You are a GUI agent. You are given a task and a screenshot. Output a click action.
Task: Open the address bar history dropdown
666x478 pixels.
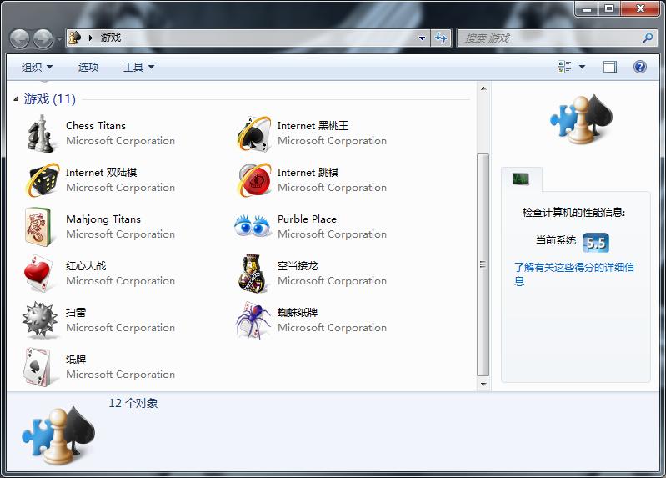coord(422,38)
